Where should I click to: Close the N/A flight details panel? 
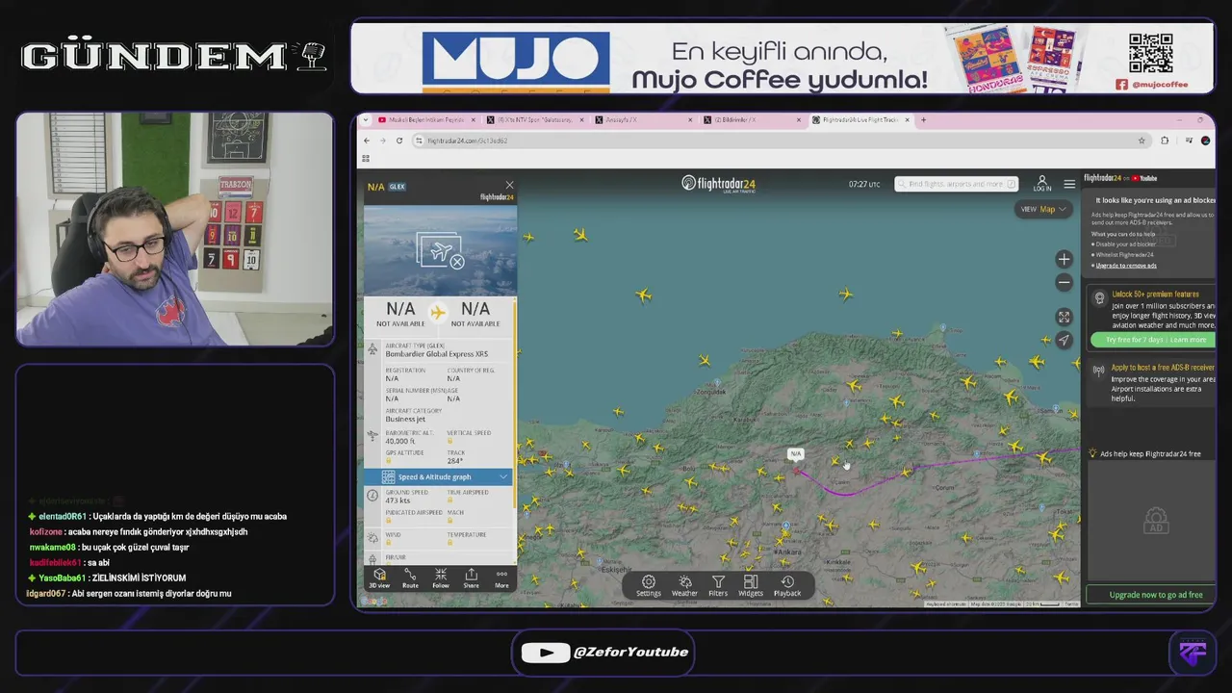click(509, 185)
